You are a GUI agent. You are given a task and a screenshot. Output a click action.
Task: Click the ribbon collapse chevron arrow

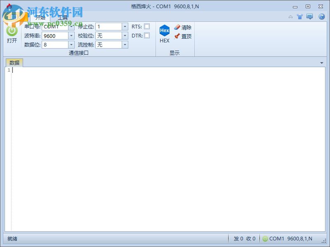pos(291,16)
